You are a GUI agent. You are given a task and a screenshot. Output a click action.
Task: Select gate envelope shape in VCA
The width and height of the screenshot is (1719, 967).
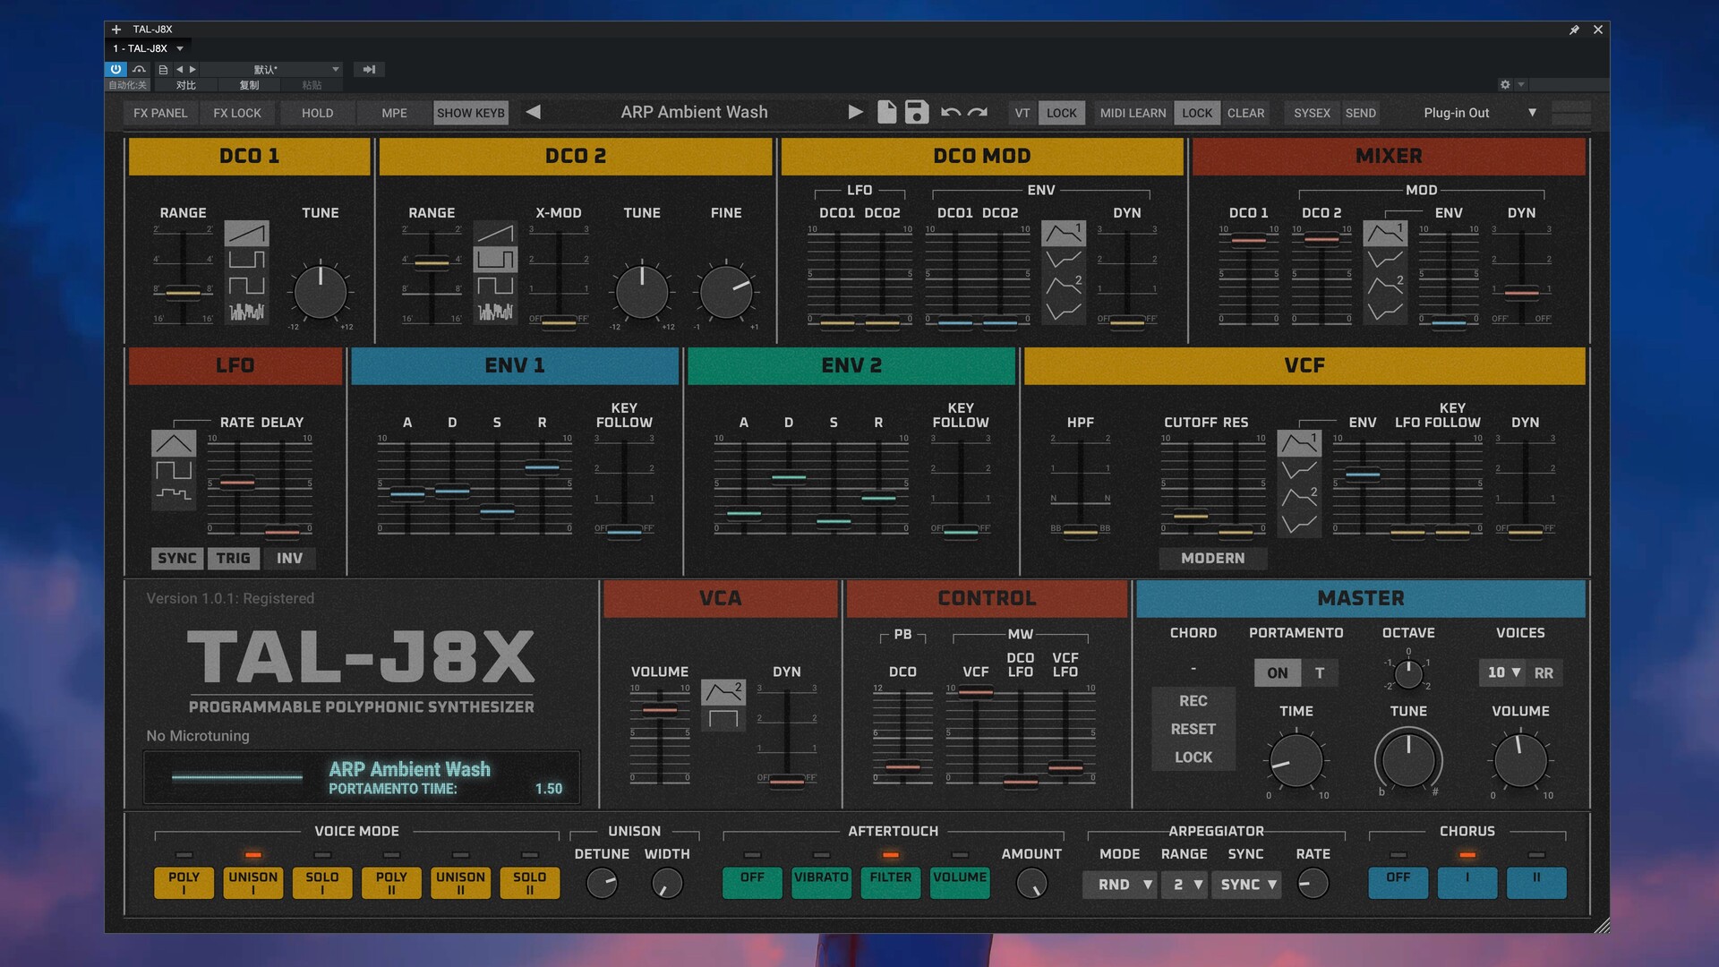click(x=723, y=718)
